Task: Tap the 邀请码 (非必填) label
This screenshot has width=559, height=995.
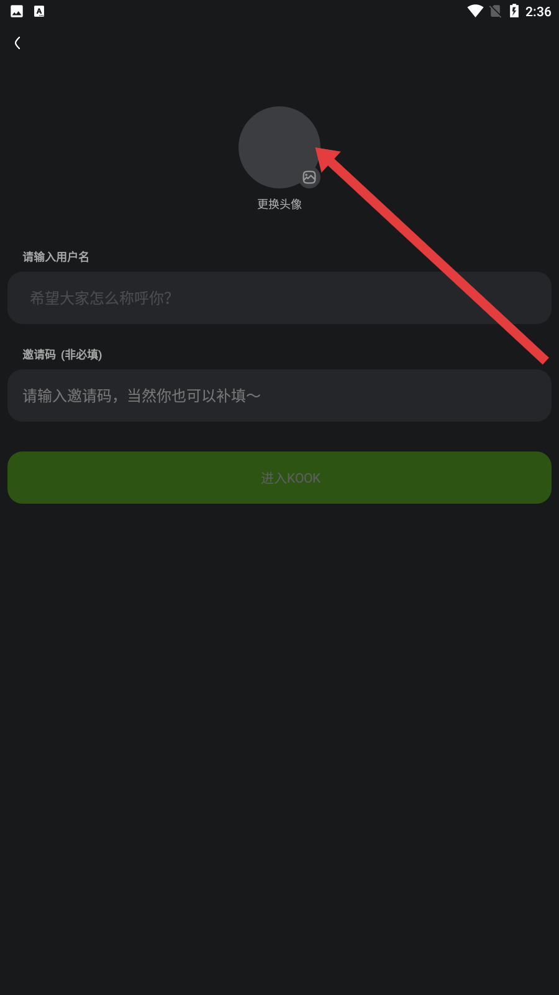Action: point(62,354)
